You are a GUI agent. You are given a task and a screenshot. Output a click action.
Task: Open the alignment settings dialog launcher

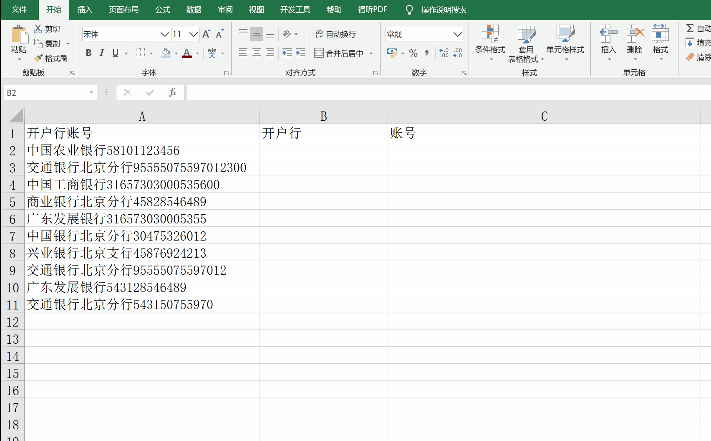click(376, 73)
